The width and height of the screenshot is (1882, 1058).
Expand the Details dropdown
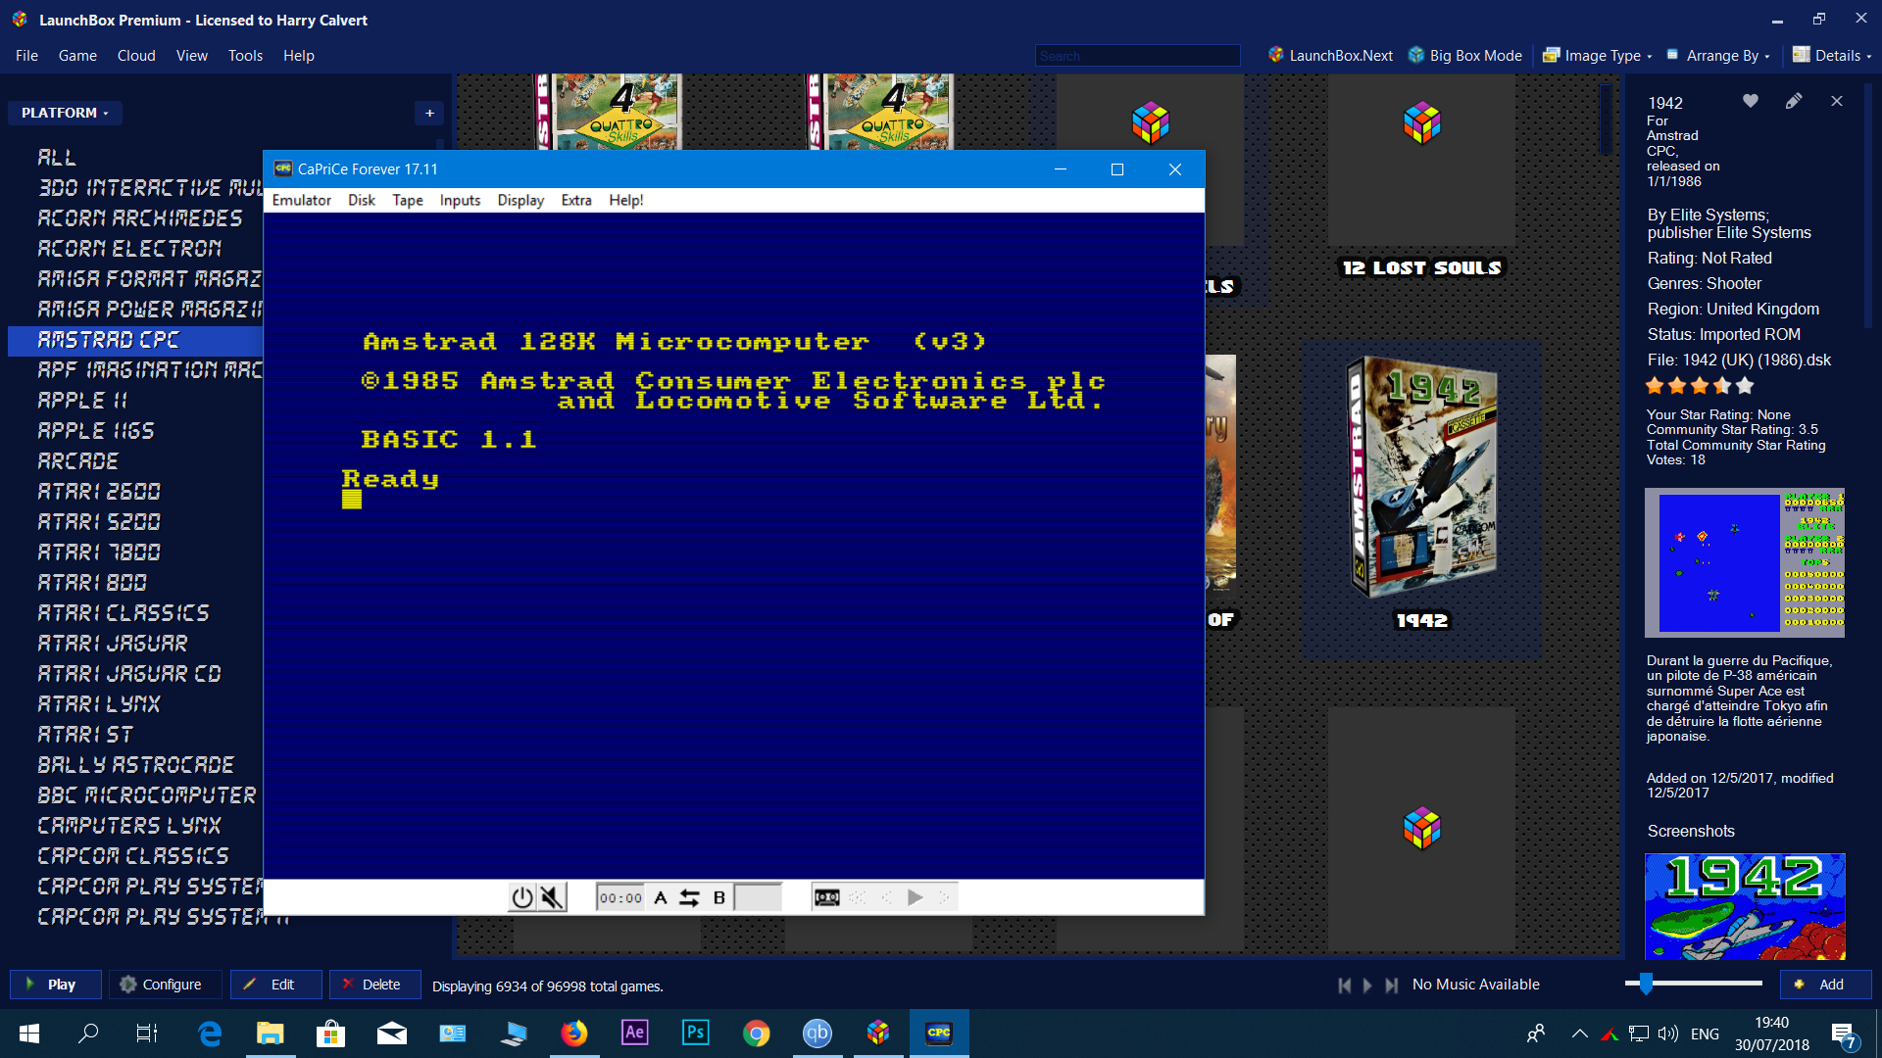[1832, 56]
